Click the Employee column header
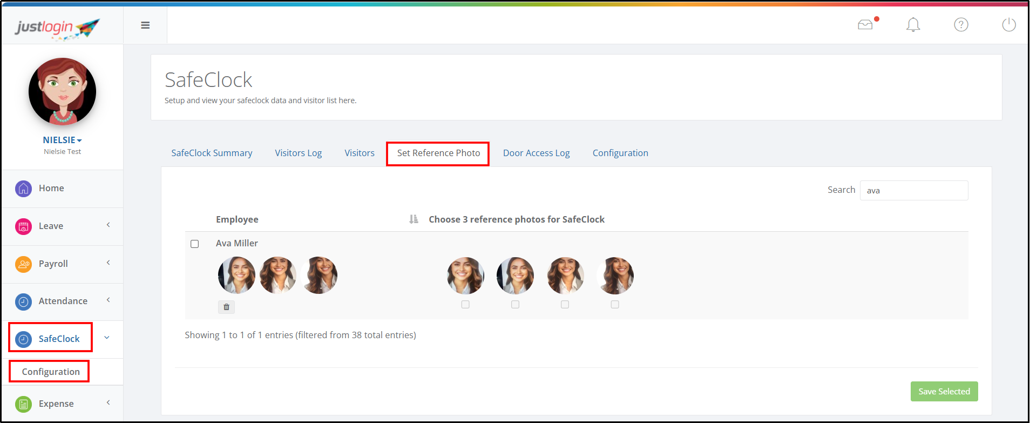 coord(237,220)
